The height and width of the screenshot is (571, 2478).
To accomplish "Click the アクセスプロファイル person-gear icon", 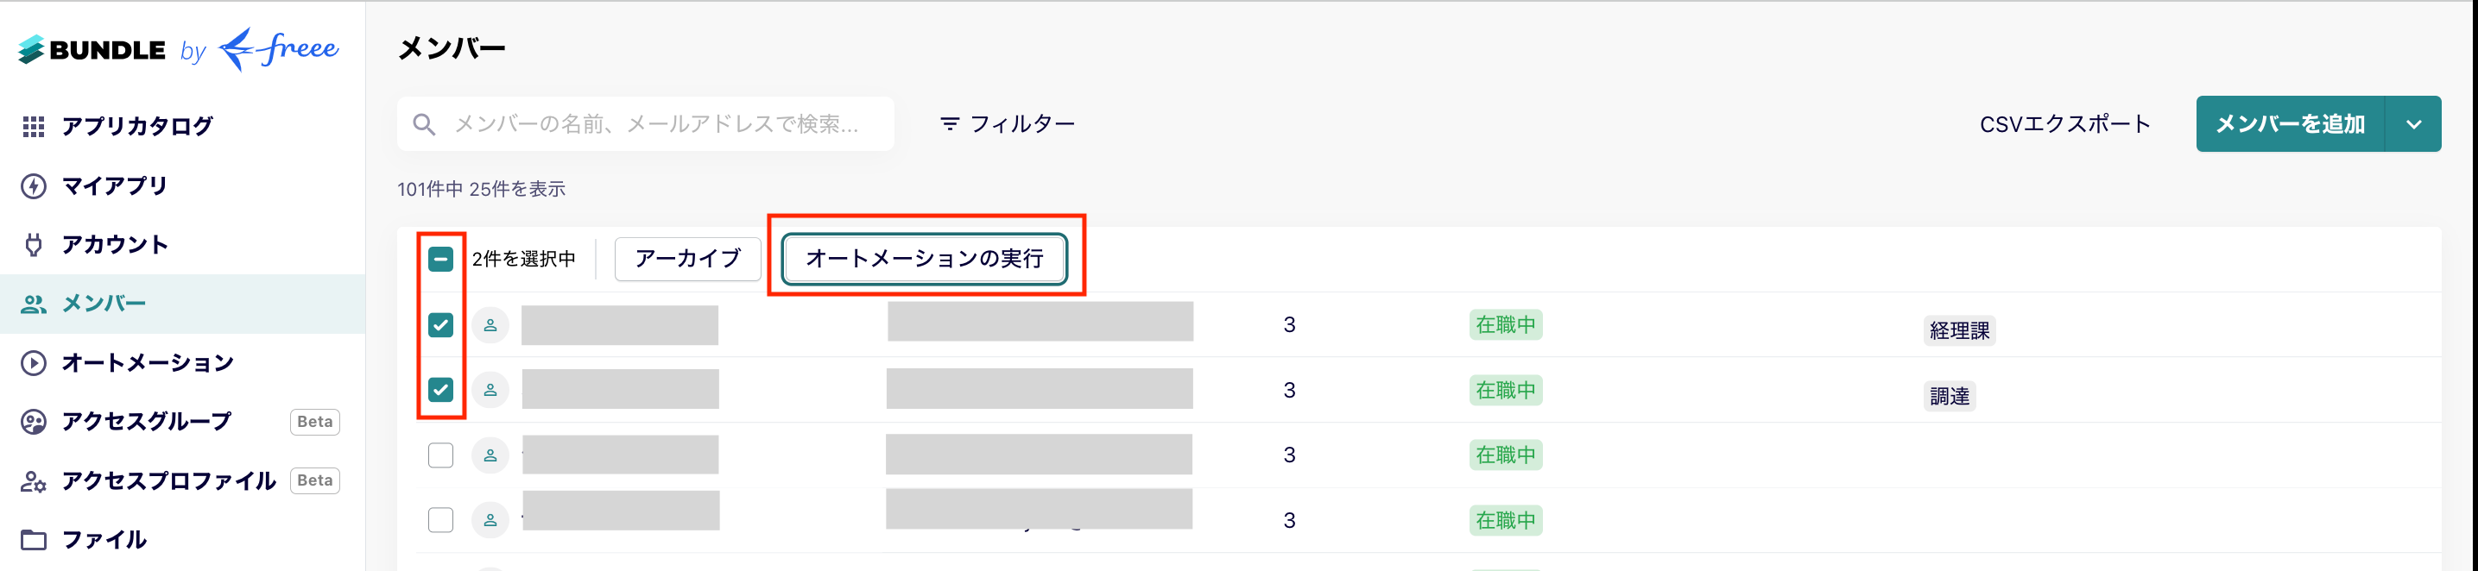I will 34,480.
